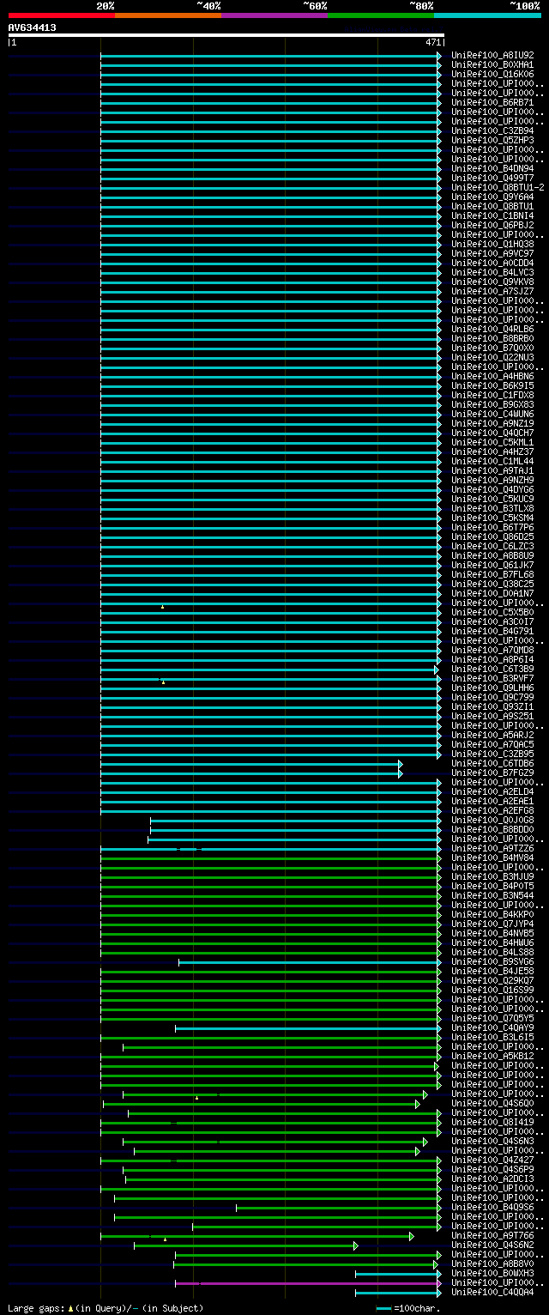549x1315 pixels.
Task: Open the isoform hit UniRef100_Q8BTU1-2
Action: pyautogui.click(x=498, y=187)
